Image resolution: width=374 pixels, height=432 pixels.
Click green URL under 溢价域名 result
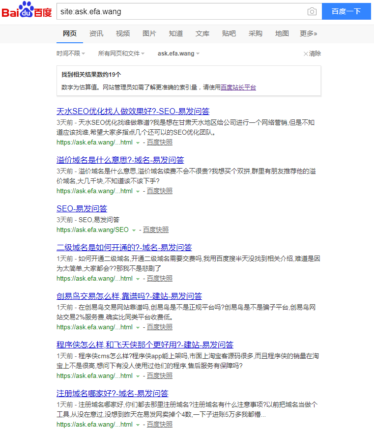[x=94, y=191]
